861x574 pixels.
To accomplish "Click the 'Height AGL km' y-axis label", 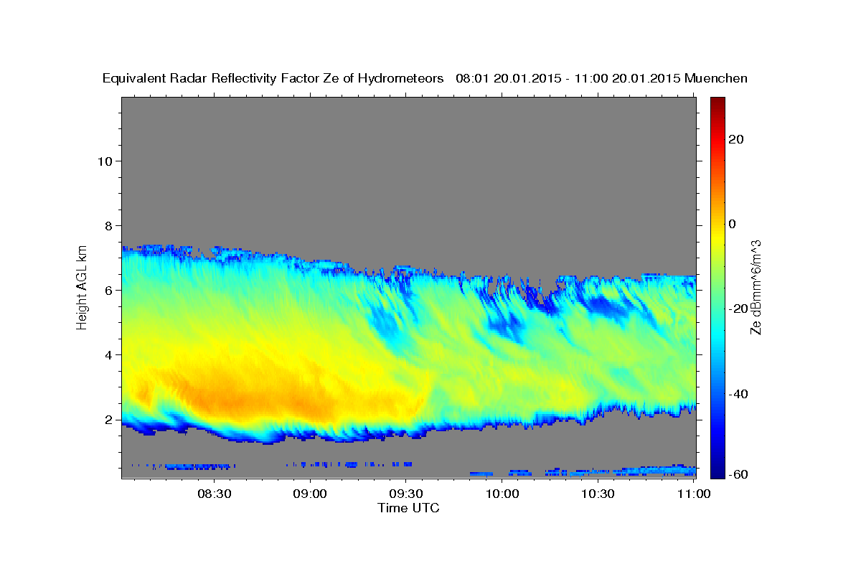I will 82,286.
